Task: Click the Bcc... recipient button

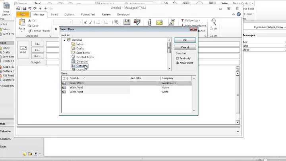Action: 37,56
